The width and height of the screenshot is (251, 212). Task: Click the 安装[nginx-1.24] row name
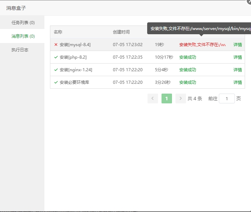(x=76, y=70)
